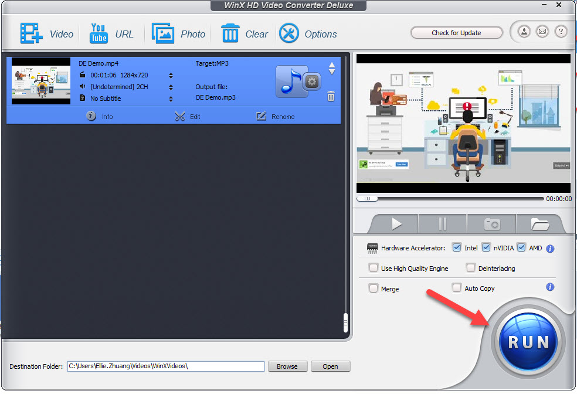Expand the No Subtitle selector
Viewport: 577px width, 394px height.
171,98
